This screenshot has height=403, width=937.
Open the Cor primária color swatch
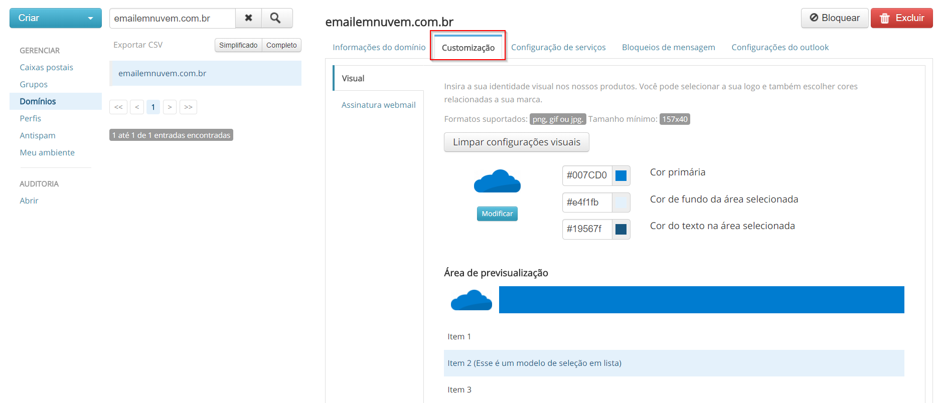click(621, 175)
